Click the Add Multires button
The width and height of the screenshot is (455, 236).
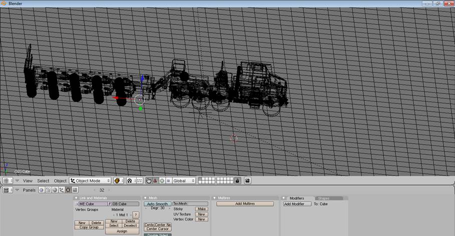point(245,204)
